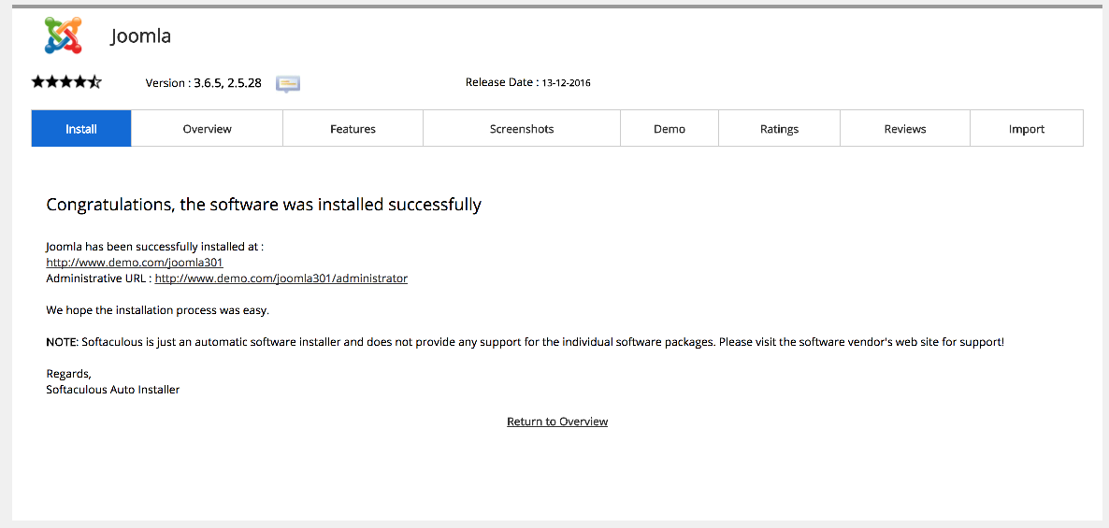Open the Demo tab

pos(670,129)
